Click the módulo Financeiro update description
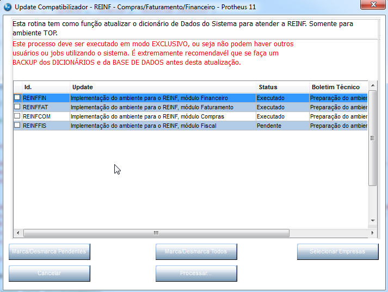 pos(163,98)
